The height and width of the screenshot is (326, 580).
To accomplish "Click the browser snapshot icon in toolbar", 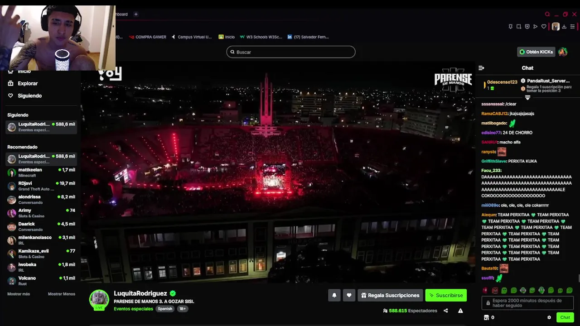I will (519, 27).
